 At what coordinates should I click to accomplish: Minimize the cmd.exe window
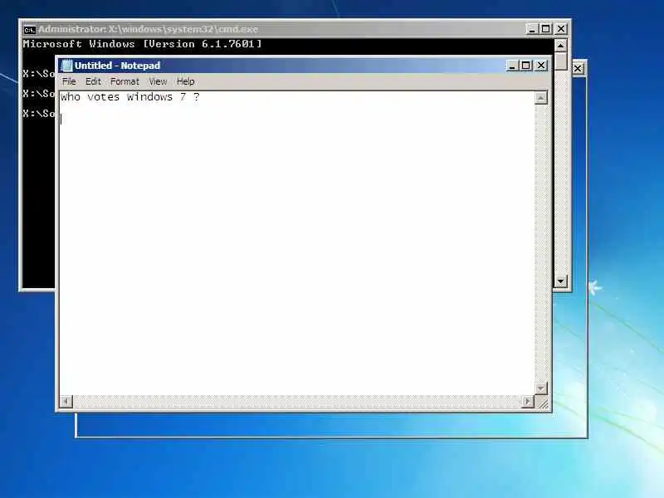click(532, 29)
